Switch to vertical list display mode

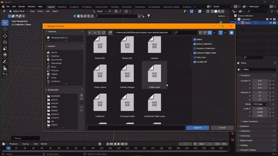click(201, 33)
